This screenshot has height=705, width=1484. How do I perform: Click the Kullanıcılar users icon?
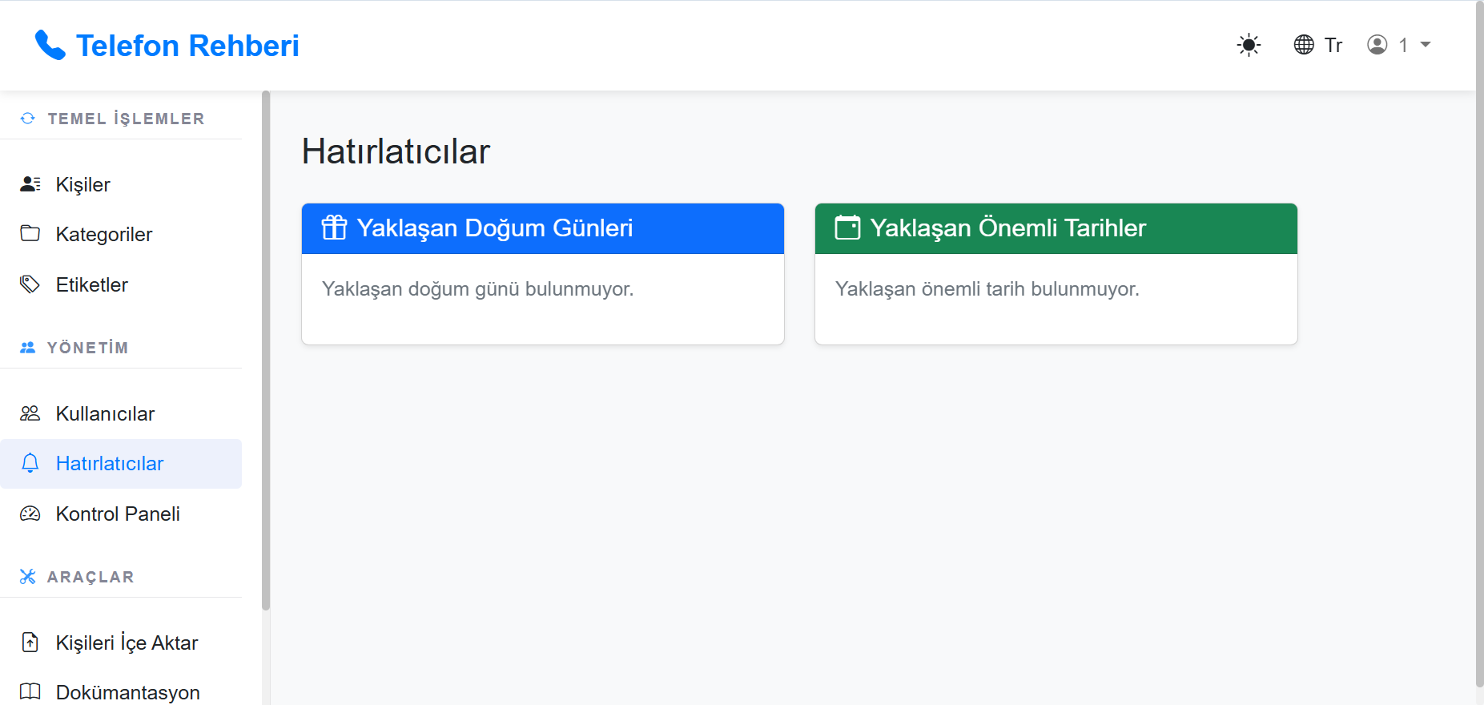click(30, 413)
